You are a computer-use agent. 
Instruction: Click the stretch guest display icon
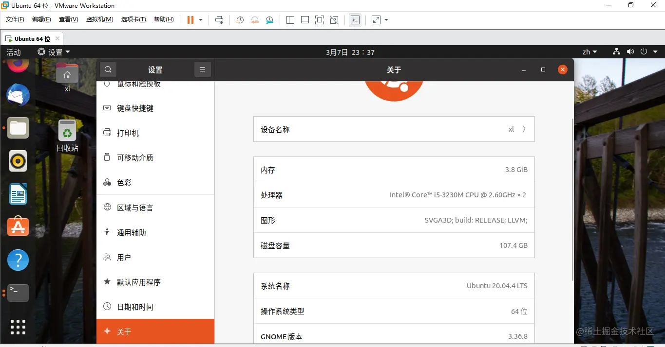[376, 20]
